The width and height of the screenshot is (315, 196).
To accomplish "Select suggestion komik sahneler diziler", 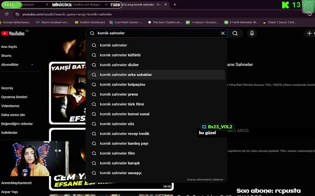I will [156, 65].
